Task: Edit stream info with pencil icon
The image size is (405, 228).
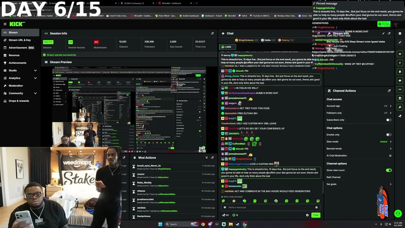Action: pos(383,33)
